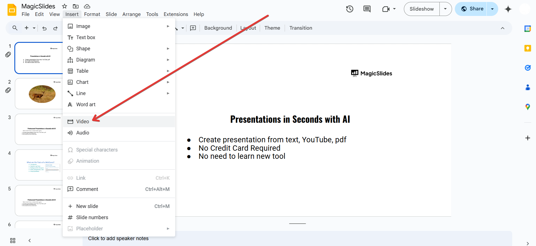Viewport: 536px width, 246px height.
Task: Insert Word art from the menu
Action: [x=119, y=105]
